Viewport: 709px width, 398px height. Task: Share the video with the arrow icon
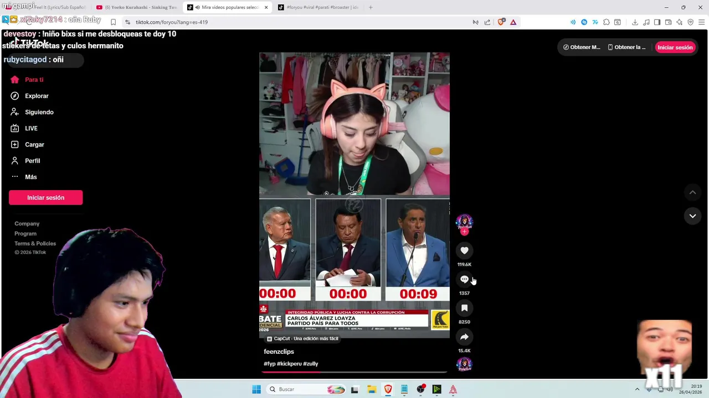(x=464, y=337)
